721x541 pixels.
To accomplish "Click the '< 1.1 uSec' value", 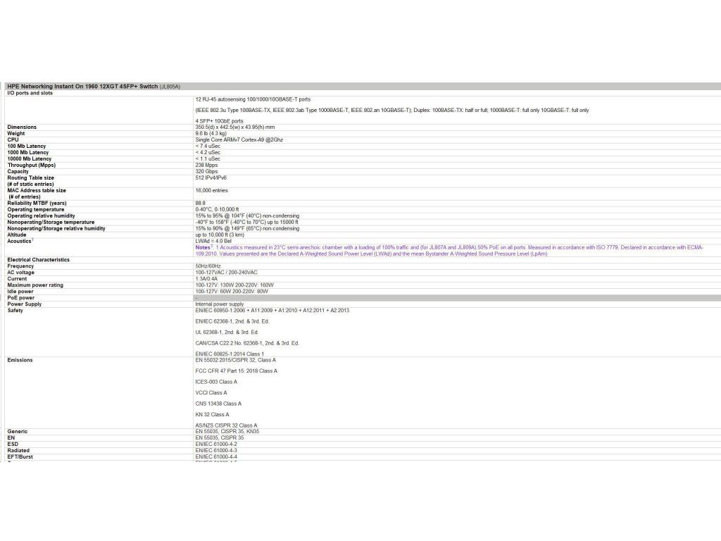I will coord(208,159).
